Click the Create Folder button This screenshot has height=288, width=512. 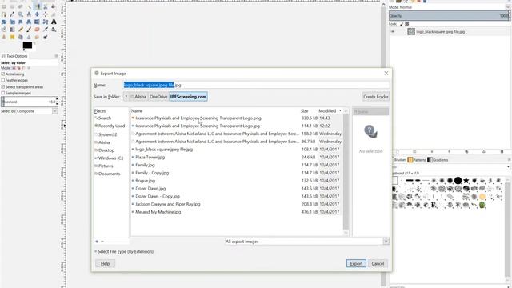tap(376, 97)
